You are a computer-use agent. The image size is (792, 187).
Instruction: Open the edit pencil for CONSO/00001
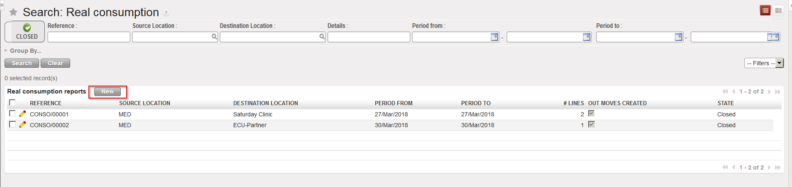pos(22,114)
